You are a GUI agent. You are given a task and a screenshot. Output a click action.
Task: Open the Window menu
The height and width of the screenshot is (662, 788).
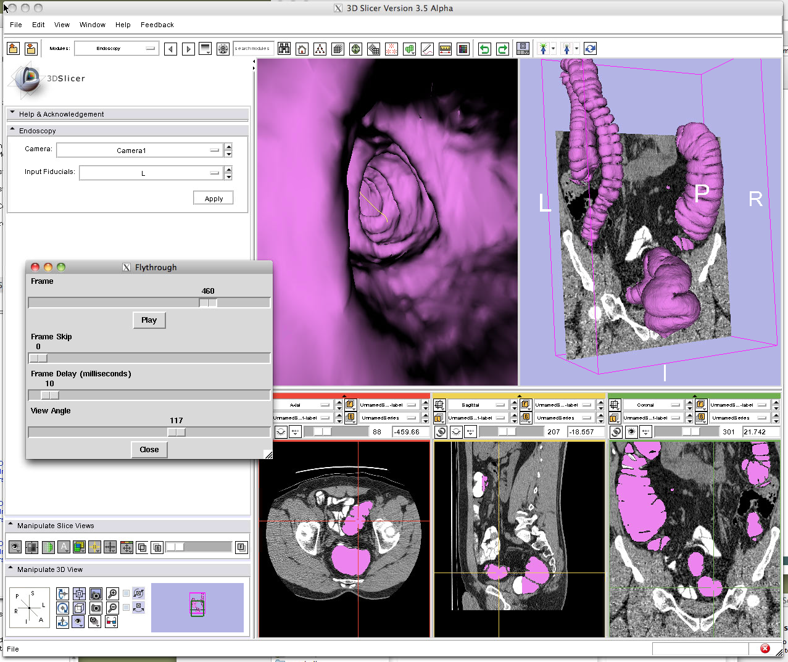(x=93, y=25)
